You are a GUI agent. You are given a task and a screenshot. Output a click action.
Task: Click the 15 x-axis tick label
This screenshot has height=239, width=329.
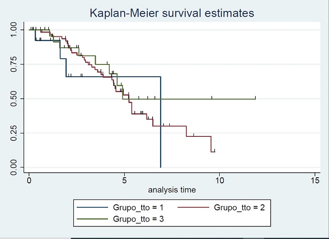pos(315,180)
